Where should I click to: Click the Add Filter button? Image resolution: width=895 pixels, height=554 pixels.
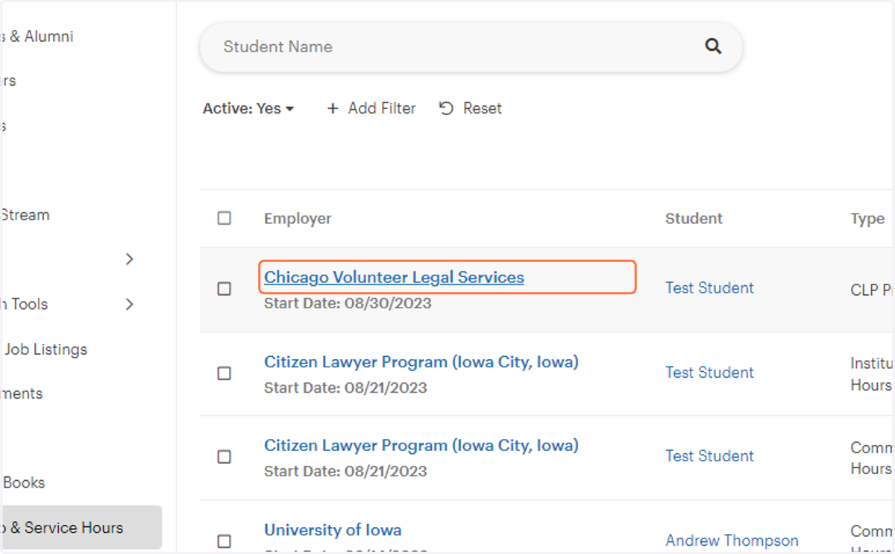[x=371, y=108]
